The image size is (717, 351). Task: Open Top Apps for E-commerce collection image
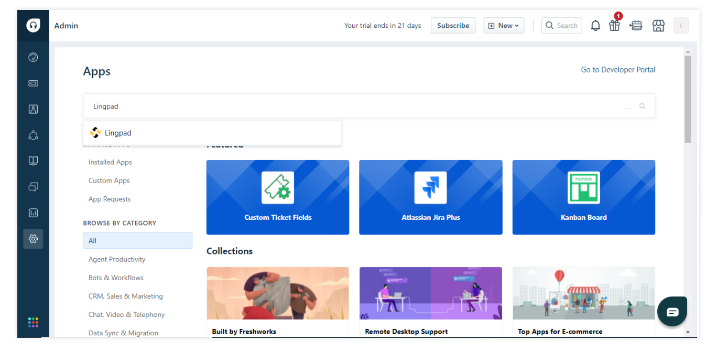pyautogui.click(x=584, y=293)
